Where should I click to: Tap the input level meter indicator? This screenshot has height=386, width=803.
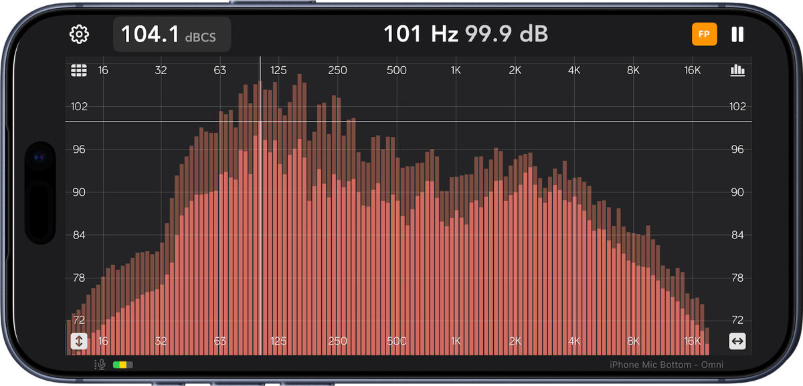coord(123,365)
